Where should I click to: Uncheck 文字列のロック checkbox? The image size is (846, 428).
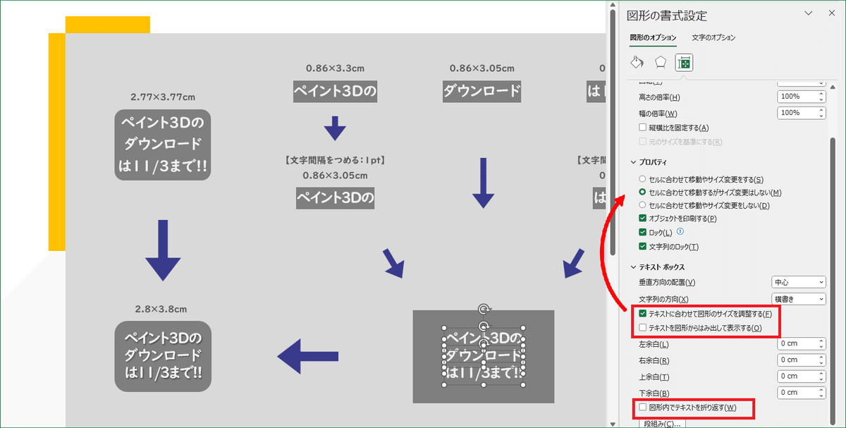coord(642,246)
